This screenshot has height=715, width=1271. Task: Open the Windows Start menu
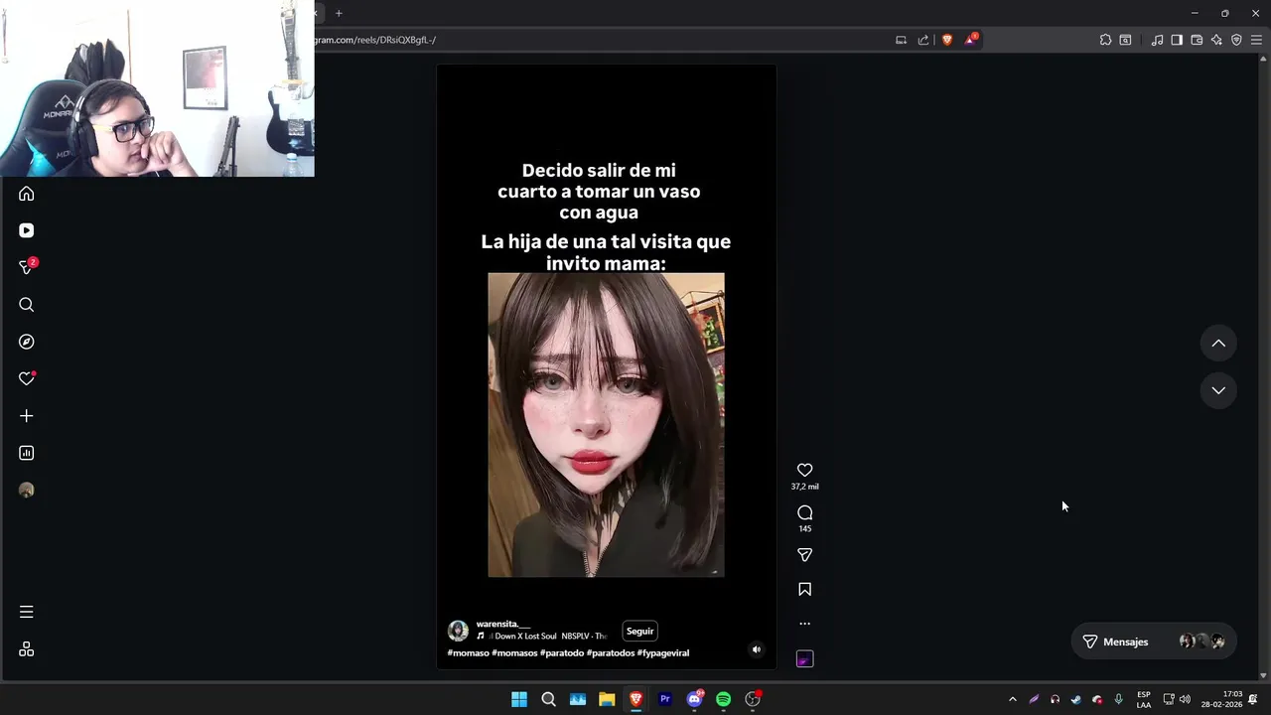[x=519, y=699]
